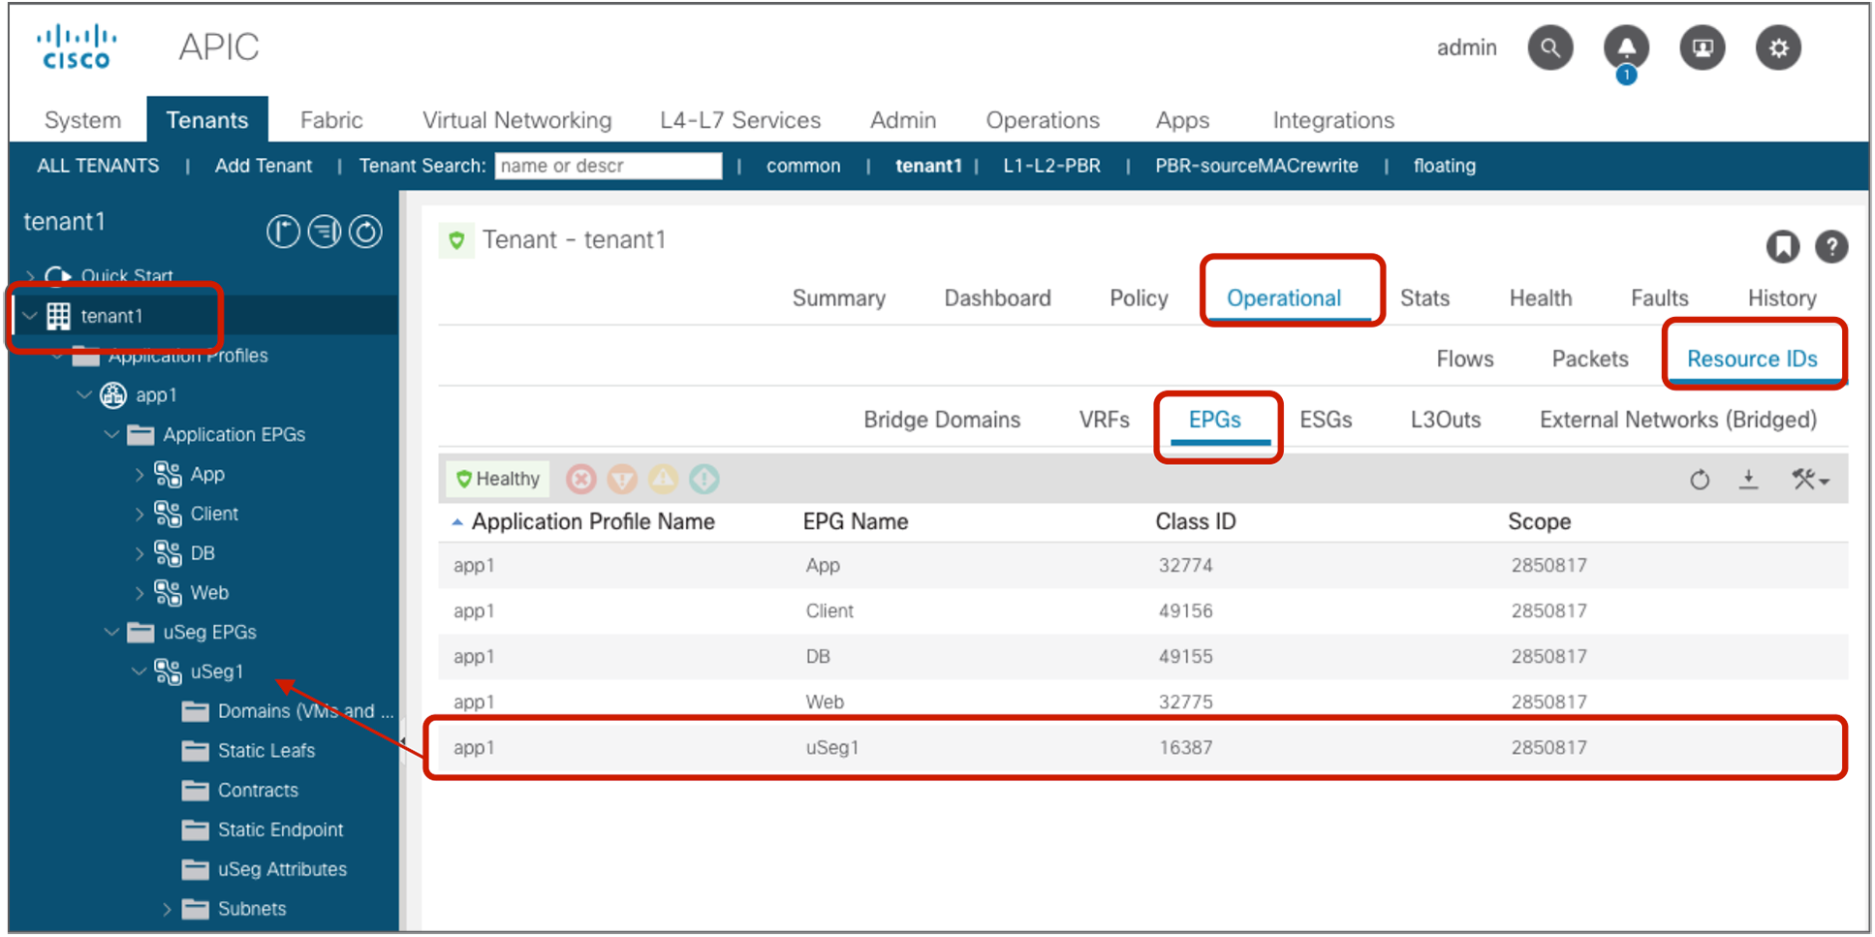This screenshot has width=1875, height=937.
Task: Bookmark this page with the bookmark icon
Action: pos(1782,246)
